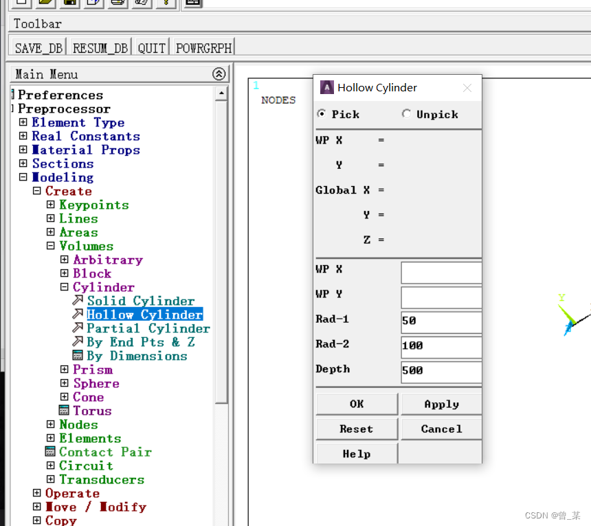Collapse the Cylinder tree node
Image resolution: width=591 pixels, height=526 pixels.
[64, 287]
